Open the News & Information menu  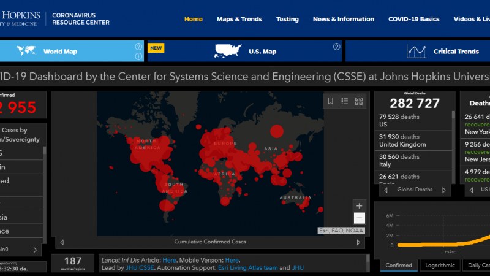pos(344,19)
